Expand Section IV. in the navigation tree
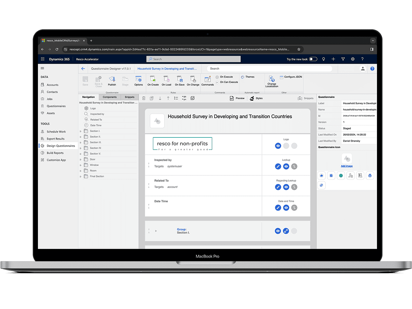This screenshot has height=309, width=412. pos(81,148)
